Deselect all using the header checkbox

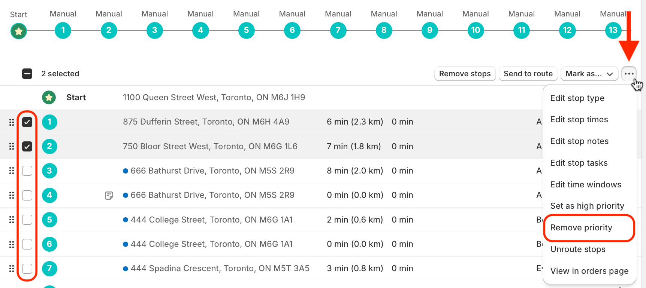click(27, 74)
